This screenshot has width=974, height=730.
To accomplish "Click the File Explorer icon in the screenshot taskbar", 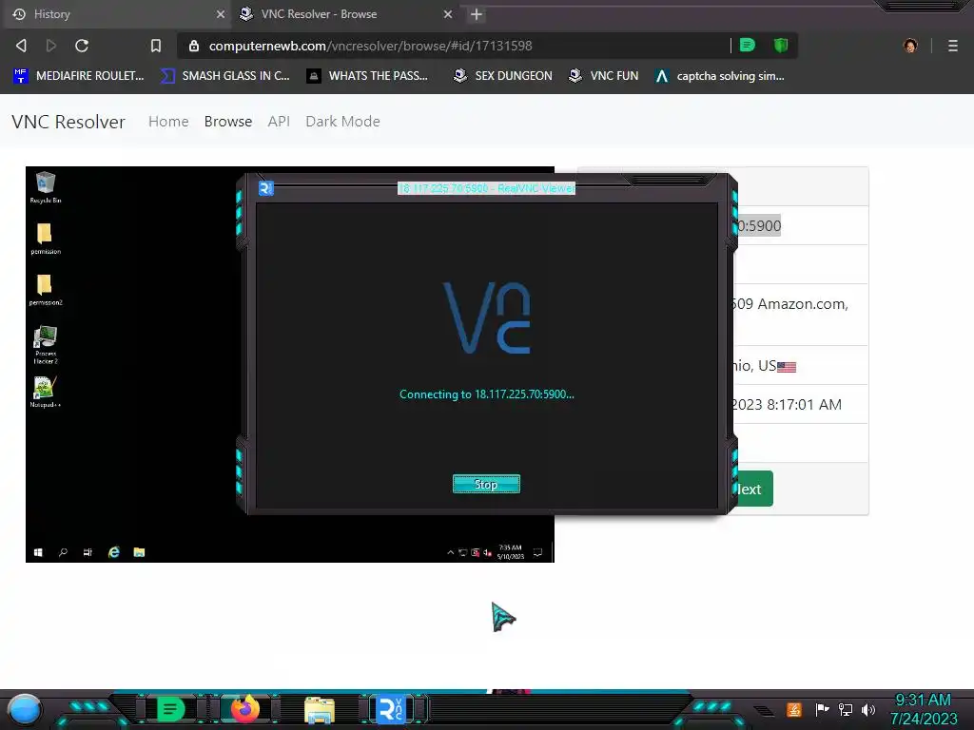I will click(x=139, y=552).
